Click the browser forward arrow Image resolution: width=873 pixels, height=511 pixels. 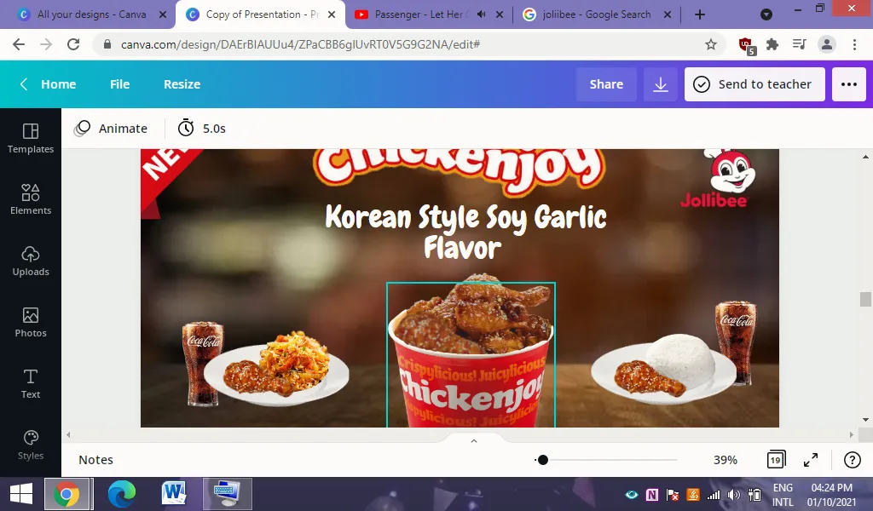tap(46, 44)
